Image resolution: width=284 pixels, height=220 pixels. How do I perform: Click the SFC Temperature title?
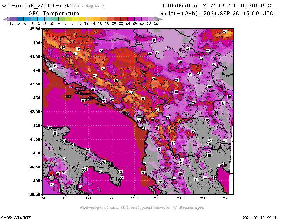coord(54,14)
